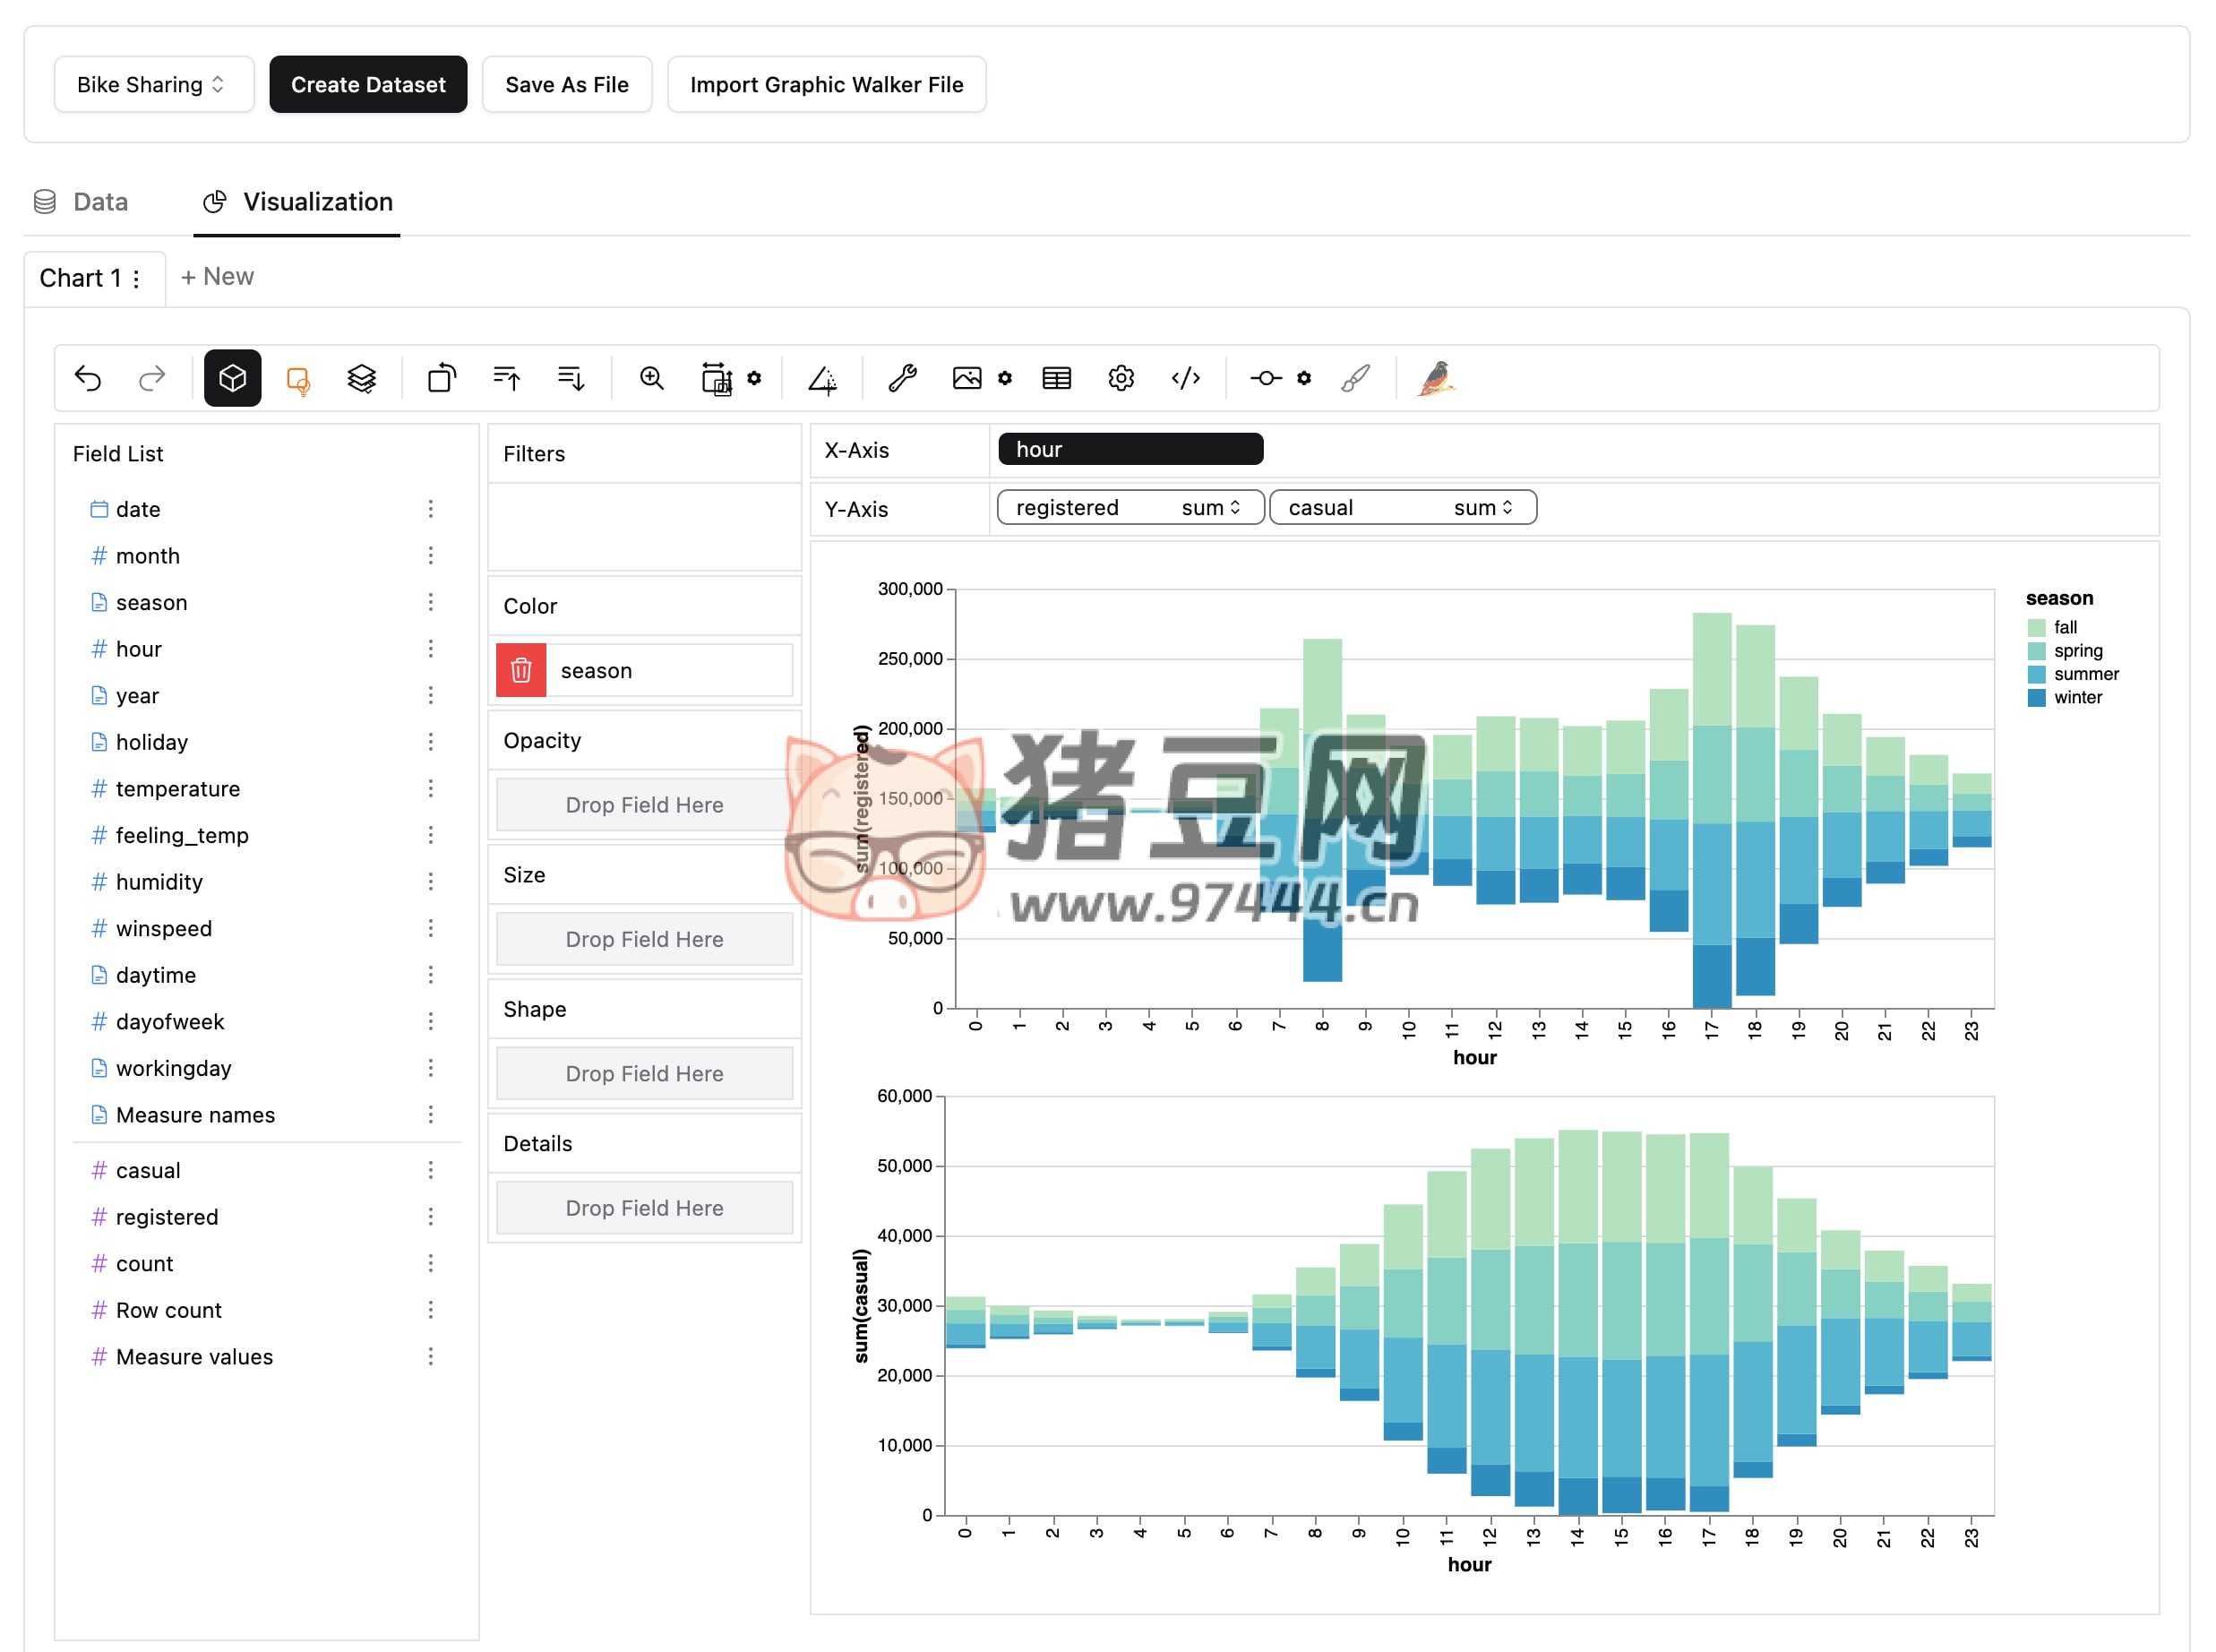
Task: Click the Create Dataset button
Action: [x=368, y=85]
